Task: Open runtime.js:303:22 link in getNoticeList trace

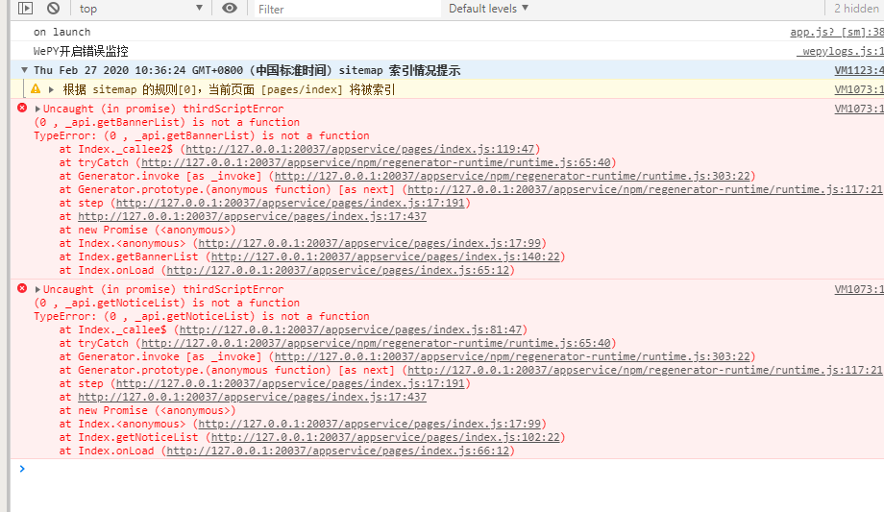Action: [x=512, y=357]
